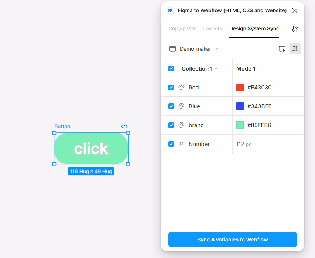Select the green click button on canvas
Screen dimensions: 315x258
91,149
